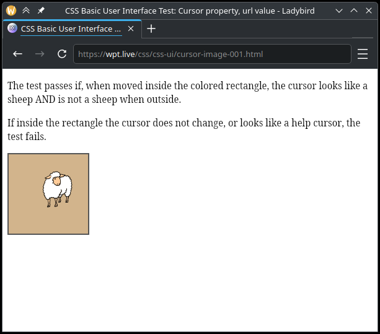Focus the wpt.live URL address bar
The image size is (380, 334).
point(211,54)
